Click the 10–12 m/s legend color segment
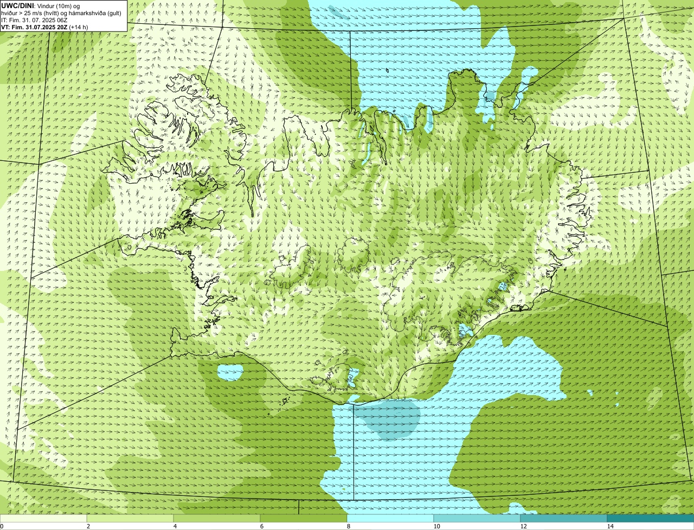694x530 pixels. [477, 518]
